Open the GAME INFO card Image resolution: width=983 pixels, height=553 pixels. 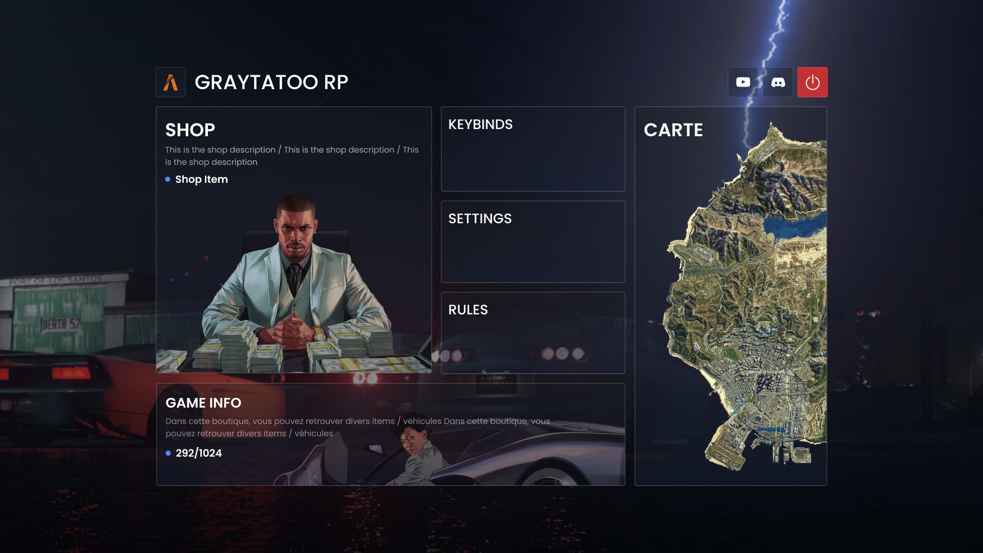tap(391, 434)
